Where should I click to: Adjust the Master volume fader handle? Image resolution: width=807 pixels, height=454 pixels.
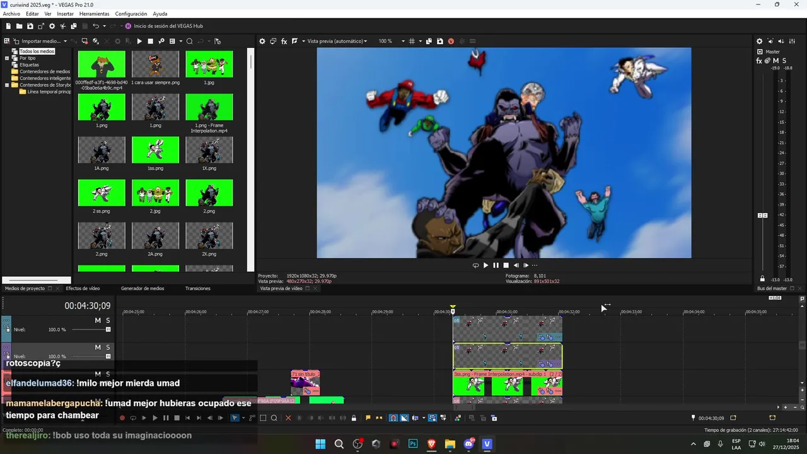point(762,216)
